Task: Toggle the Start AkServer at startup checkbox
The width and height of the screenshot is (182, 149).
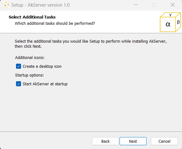Action: tap(19, 84)
